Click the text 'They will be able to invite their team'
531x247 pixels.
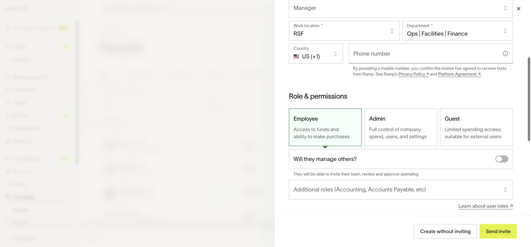tap(327, 174)
